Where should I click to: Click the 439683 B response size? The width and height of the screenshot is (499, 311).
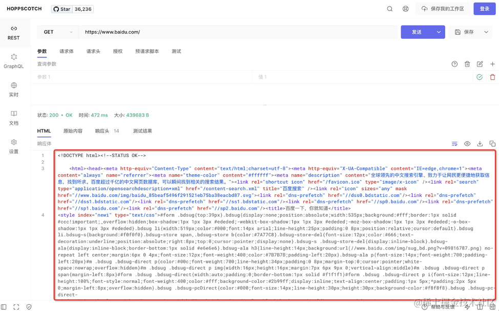(137, 115)
